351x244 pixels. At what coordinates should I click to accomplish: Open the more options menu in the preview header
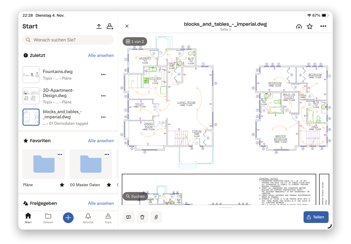click(323, 26)
